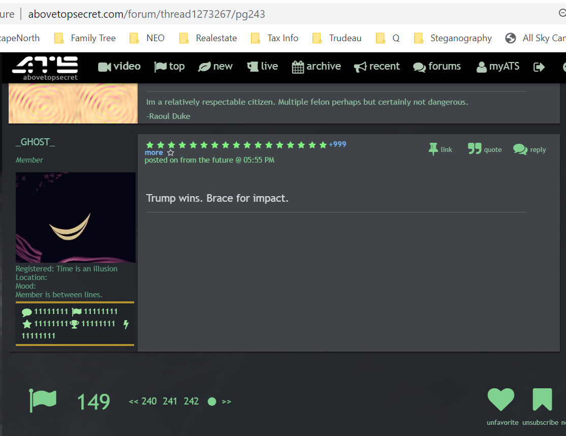Open the Steganography bookmark folder
Screen dimensions: 566x436
453,38
